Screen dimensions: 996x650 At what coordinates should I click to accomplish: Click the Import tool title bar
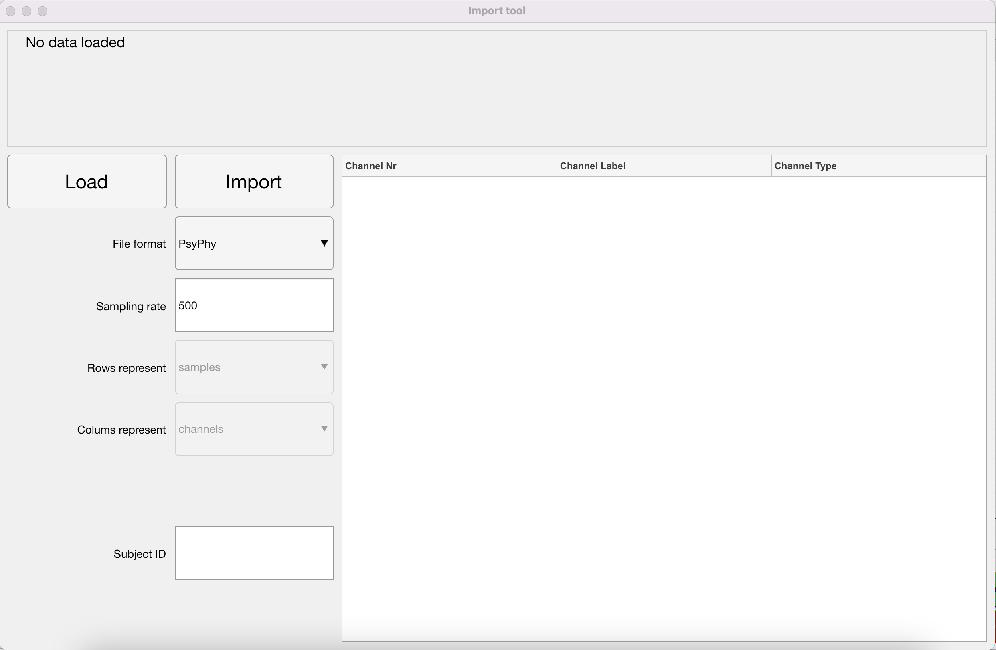pyautogui.click(x=497, y=11)
